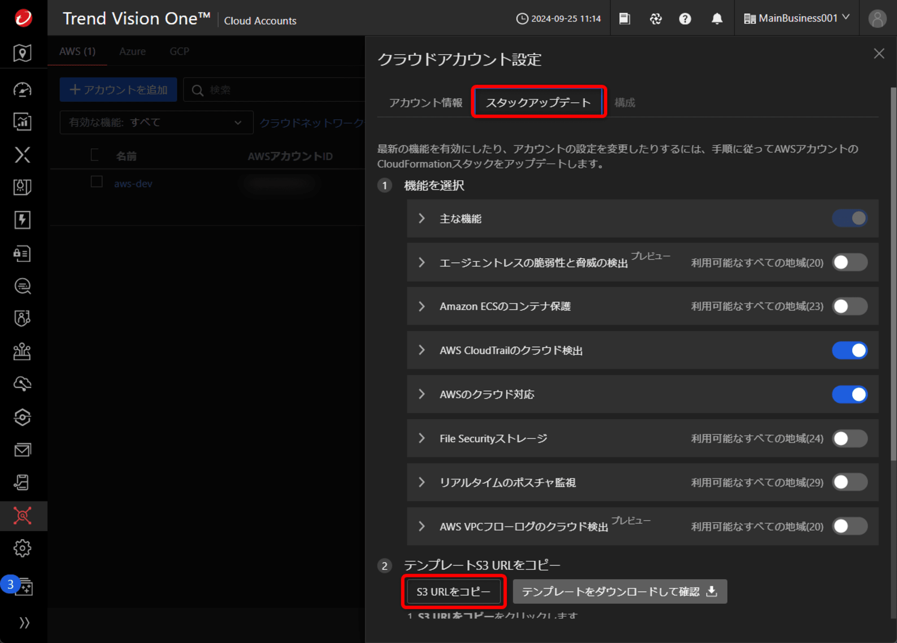Screen dimensions: 897x643
Task: Open the user profile avatar
Action: tap(877, 18)
